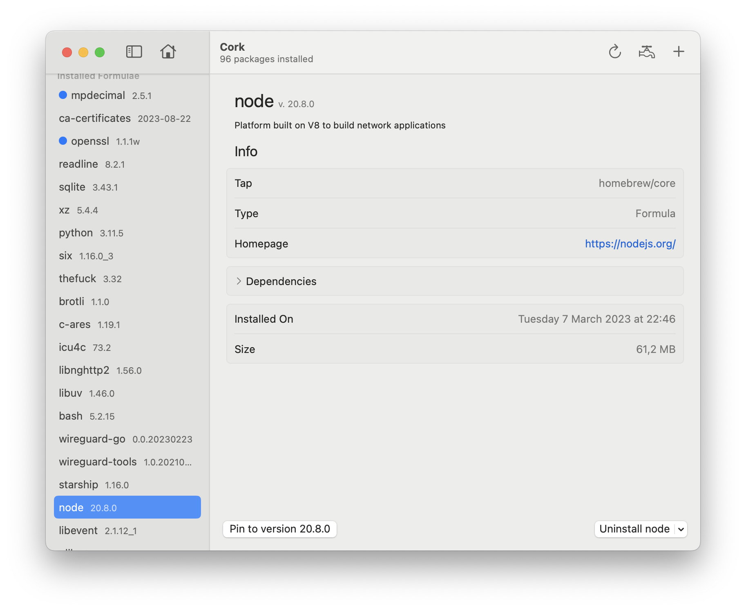Screen dimensions: 746x611
Task: Click the Formula type value
Action: (x=655, y=213)
